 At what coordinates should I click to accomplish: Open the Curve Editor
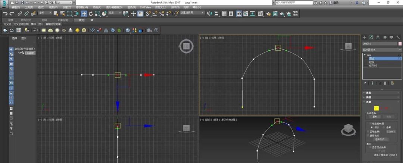[x=246, y=13]
